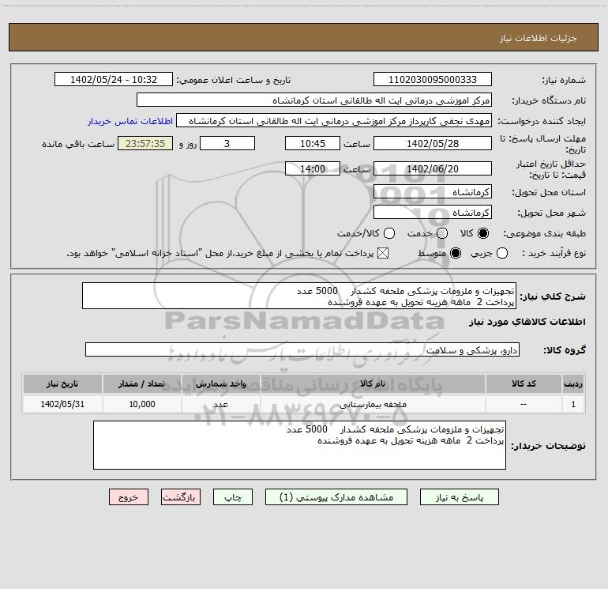Image resolution: width=608 pixels, height=589 pixels.
Task: Click the اطلاعات کالاهای مورد نیاز heading
Action: coord(527,322)
